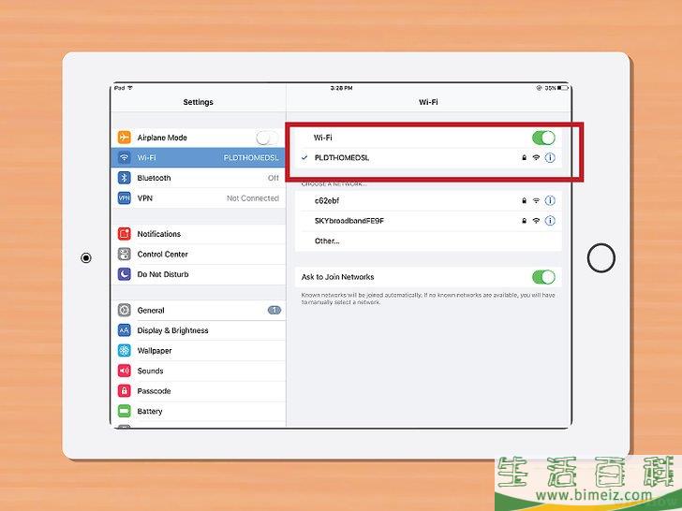The height and width of the screenshot is (511, 682).
Task: Tap the Display & Brightness AA icon
Action: [124, 330]
